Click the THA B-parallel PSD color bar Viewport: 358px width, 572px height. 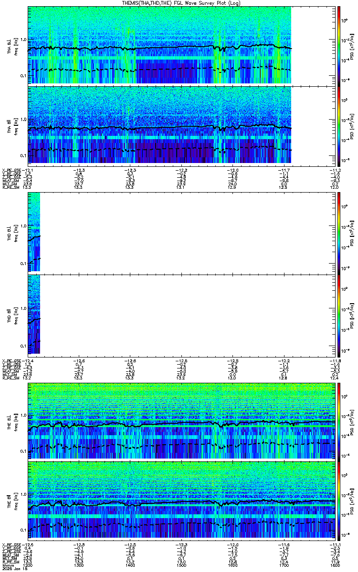pos(338,125)
